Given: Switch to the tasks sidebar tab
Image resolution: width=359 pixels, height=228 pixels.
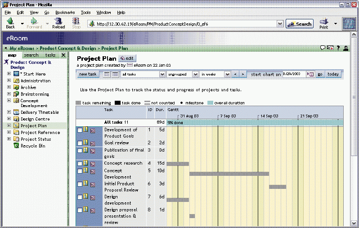Looking at the screenshot, I should 50,55.
